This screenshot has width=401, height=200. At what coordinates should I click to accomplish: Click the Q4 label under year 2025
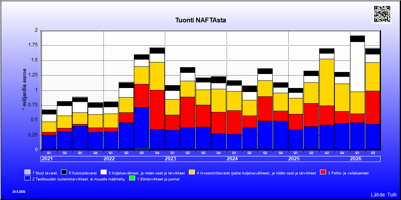click(x=342, y=153)
